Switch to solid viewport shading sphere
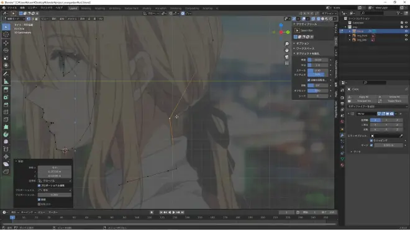This screenshot has height=230, width=410. pyautogui.click(x=322, y=19)
